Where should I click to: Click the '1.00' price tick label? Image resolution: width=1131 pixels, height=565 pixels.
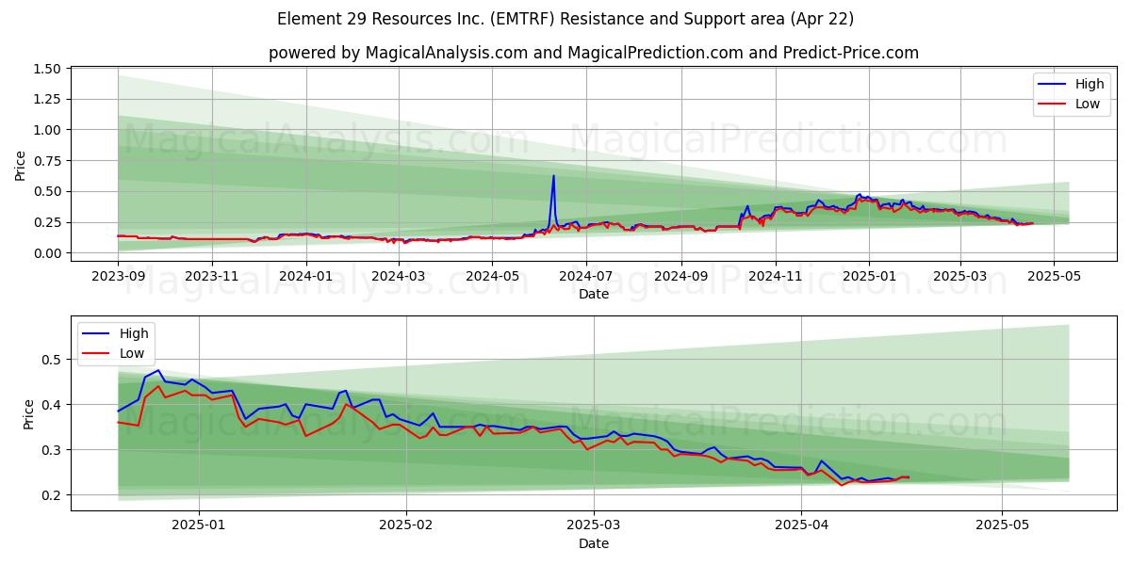pyautogui.click(x=46, y=130)
